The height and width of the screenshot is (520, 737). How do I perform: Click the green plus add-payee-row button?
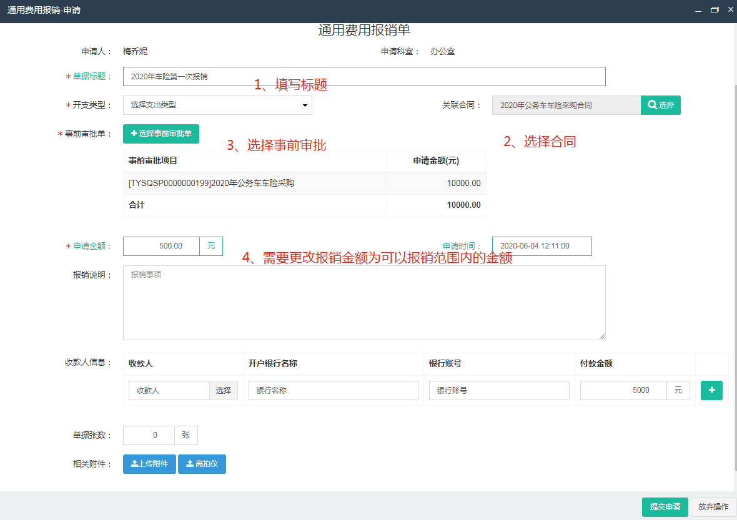pos(711,390)
